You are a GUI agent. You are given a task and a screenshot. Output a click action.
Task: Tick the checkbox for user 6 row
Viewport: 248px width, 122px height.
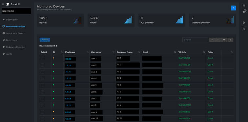click(x=43, y=92)
